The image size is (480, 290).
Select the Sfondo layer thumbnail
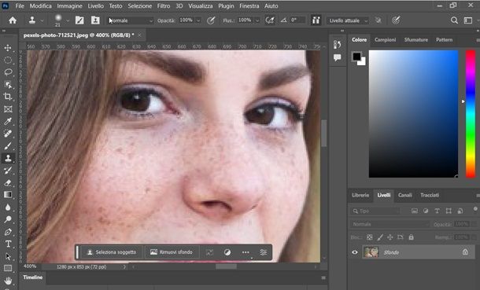tap(371, 252)
